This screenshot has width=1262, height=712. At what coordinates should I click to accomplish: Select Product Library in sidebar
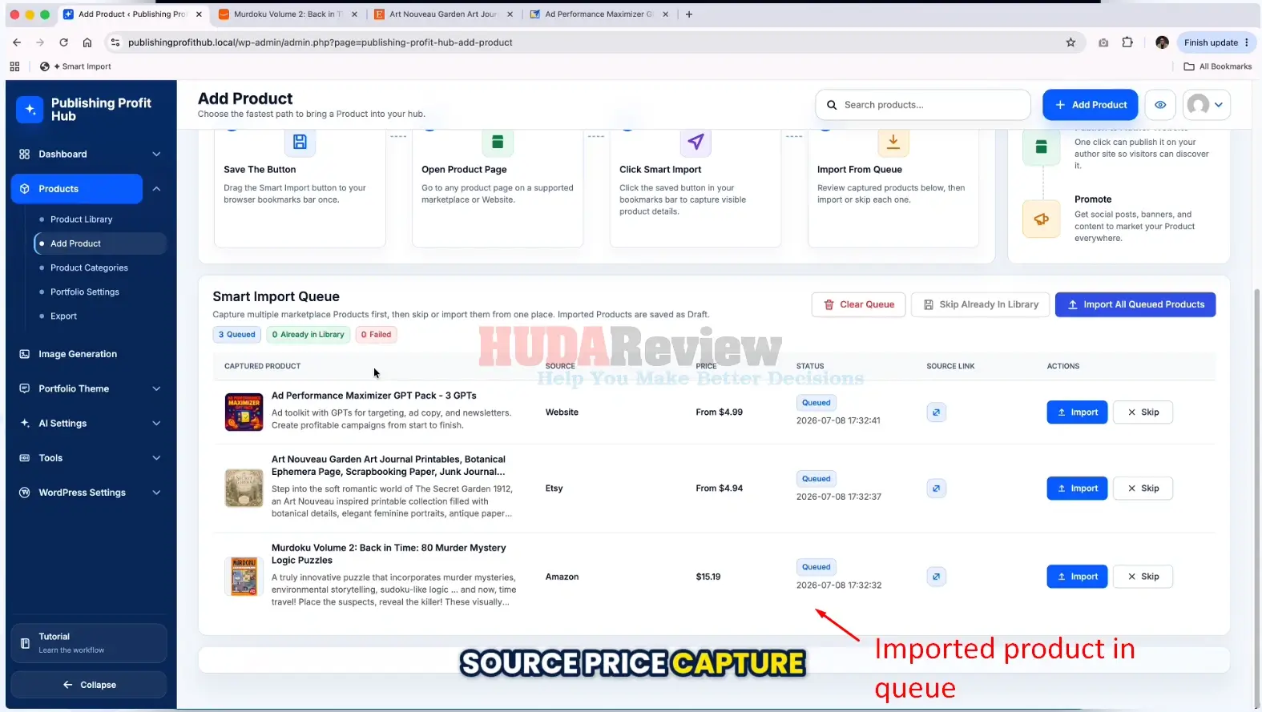tap(81, 219)
